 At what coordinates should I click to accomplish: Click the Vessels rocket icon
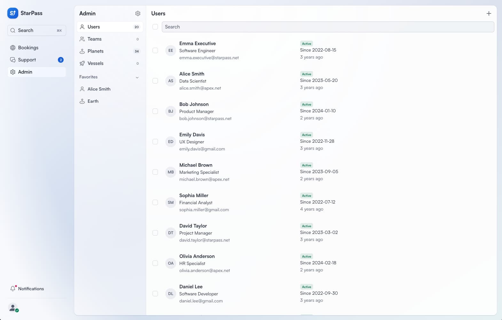[82, 63]
